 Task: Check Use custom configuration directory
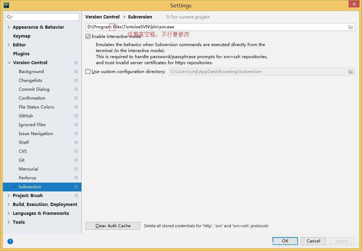pyautogui.click(x=88, y=72)
